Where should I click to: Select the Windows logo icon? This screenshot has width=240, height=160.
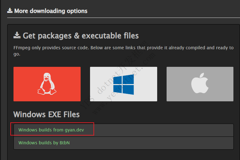[123, 84]
